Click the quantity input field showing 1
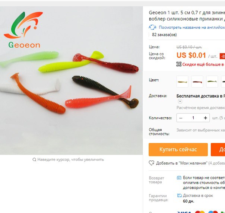Image resolution: width=225 pixels, height=213 pixels. click(x=193, y=118)
